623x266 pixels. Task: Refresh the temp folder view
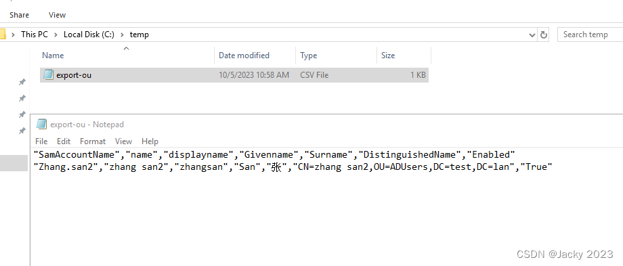click(543, 35)
